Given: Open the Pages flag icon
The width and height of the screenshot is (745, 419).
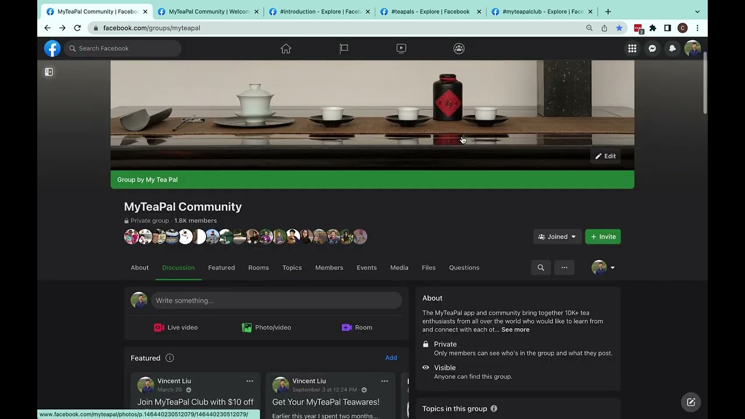Looking at the screenshot, I should (x=344, y=48).
